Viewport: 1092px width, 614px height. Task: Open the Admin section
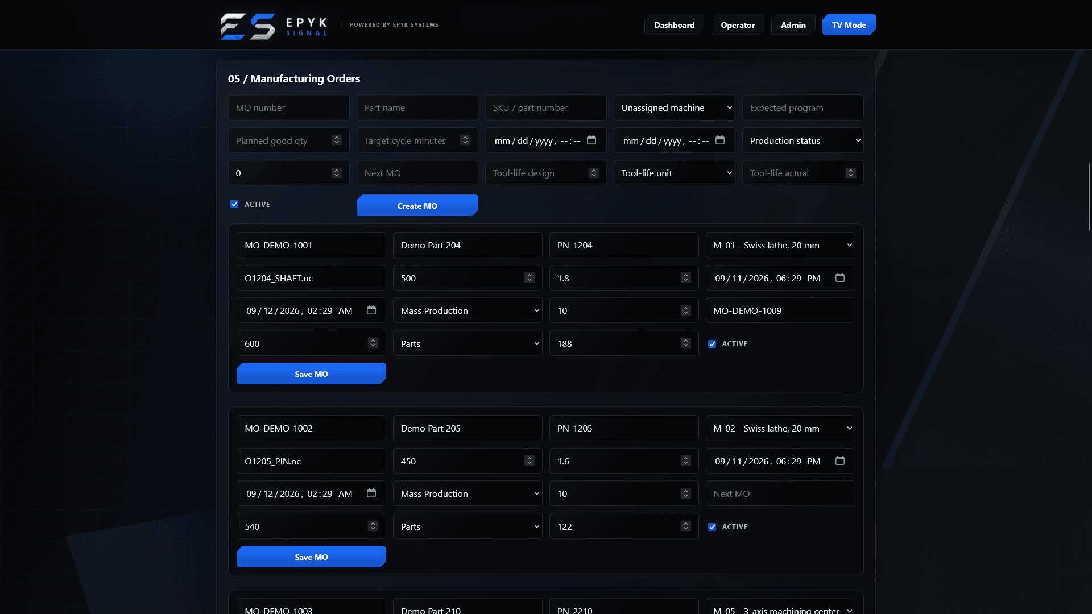click(793, 25)
